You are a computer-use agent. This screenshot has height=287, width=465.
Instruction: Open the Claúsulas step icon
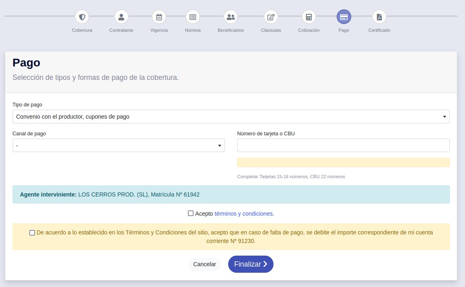[271, 17]
